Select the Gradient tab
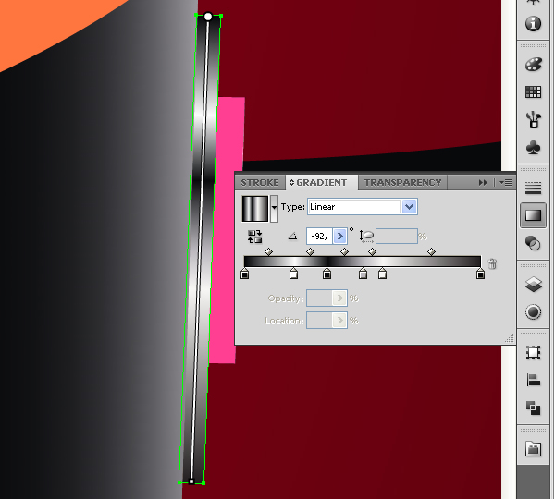The width and height of the screenshot is (555, 499). point(322,182)
